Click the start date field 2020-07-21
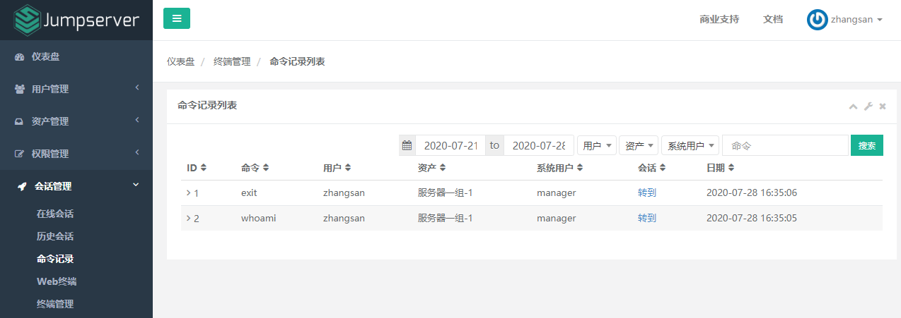Viewport: 901px width, 318px height. pyautogui.click(x=450, y=145)
